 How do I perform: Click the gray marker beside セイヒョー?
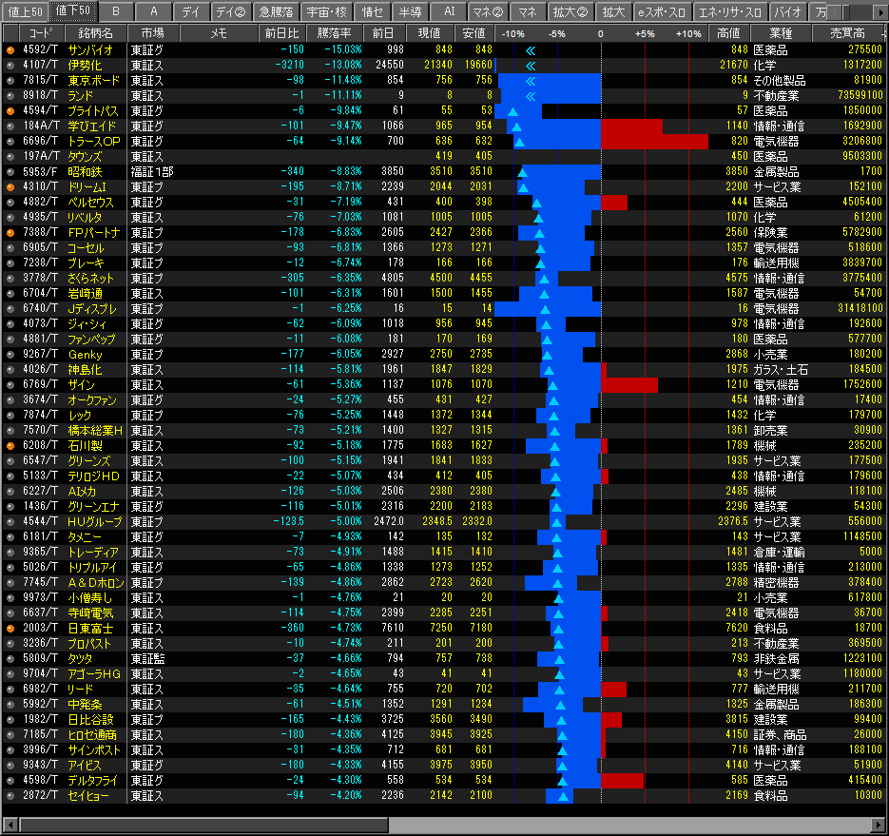coord(10,796)
